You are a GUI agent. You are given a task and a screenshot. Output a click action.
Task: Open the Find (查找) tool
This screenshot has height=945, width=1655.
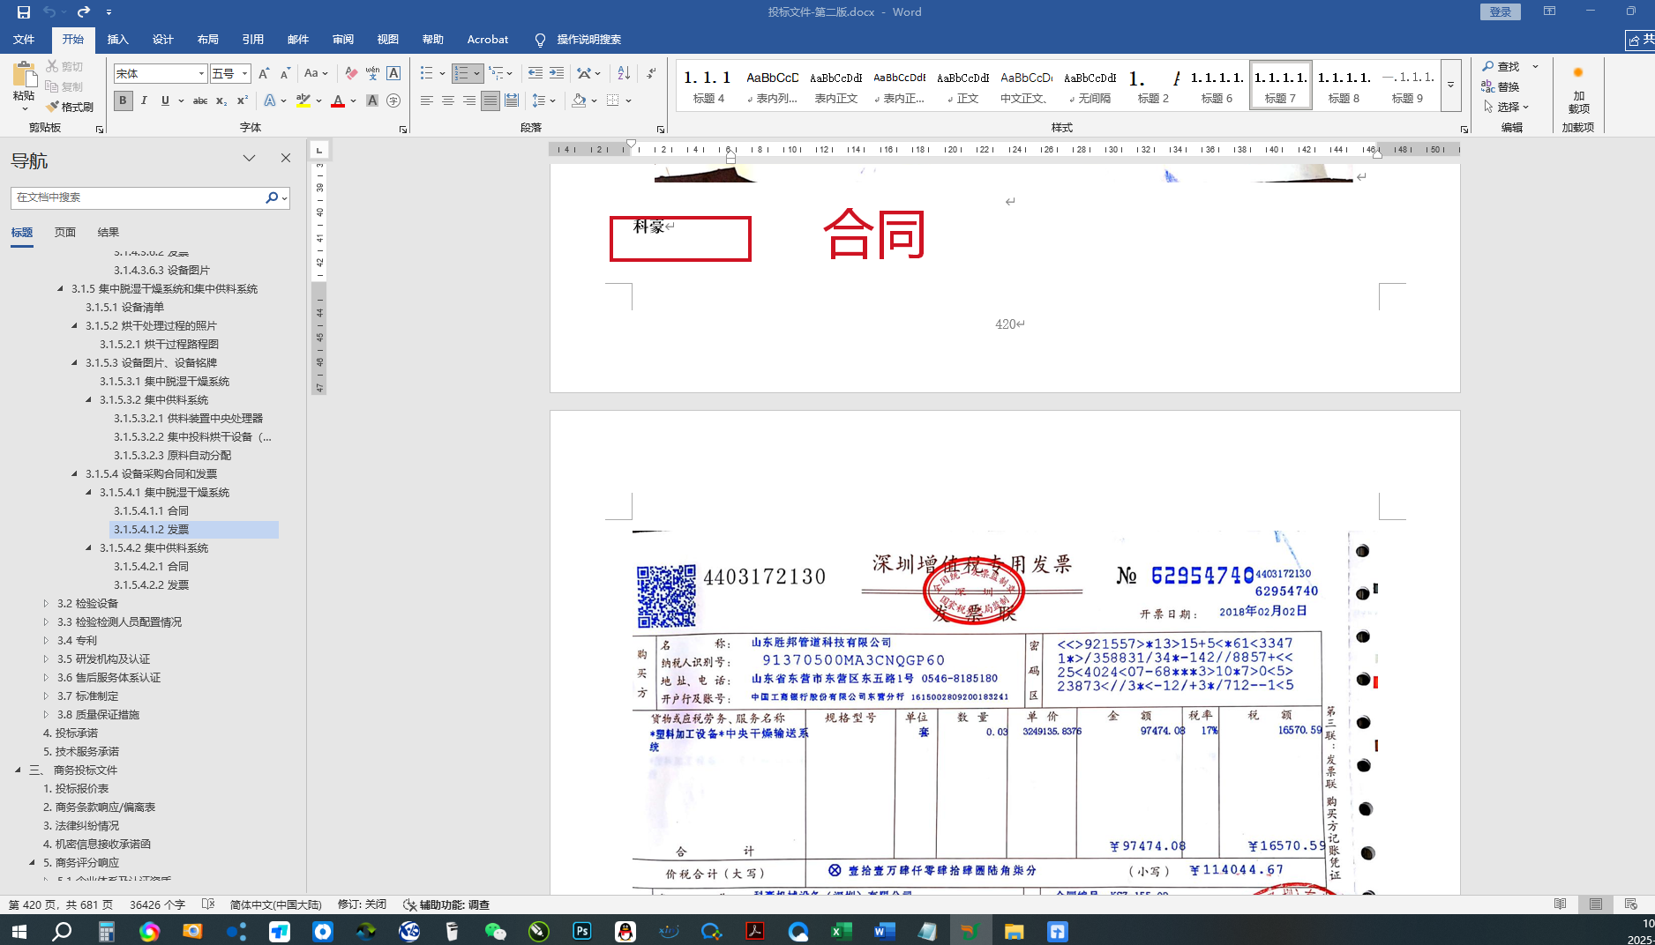click(1501, 66)
